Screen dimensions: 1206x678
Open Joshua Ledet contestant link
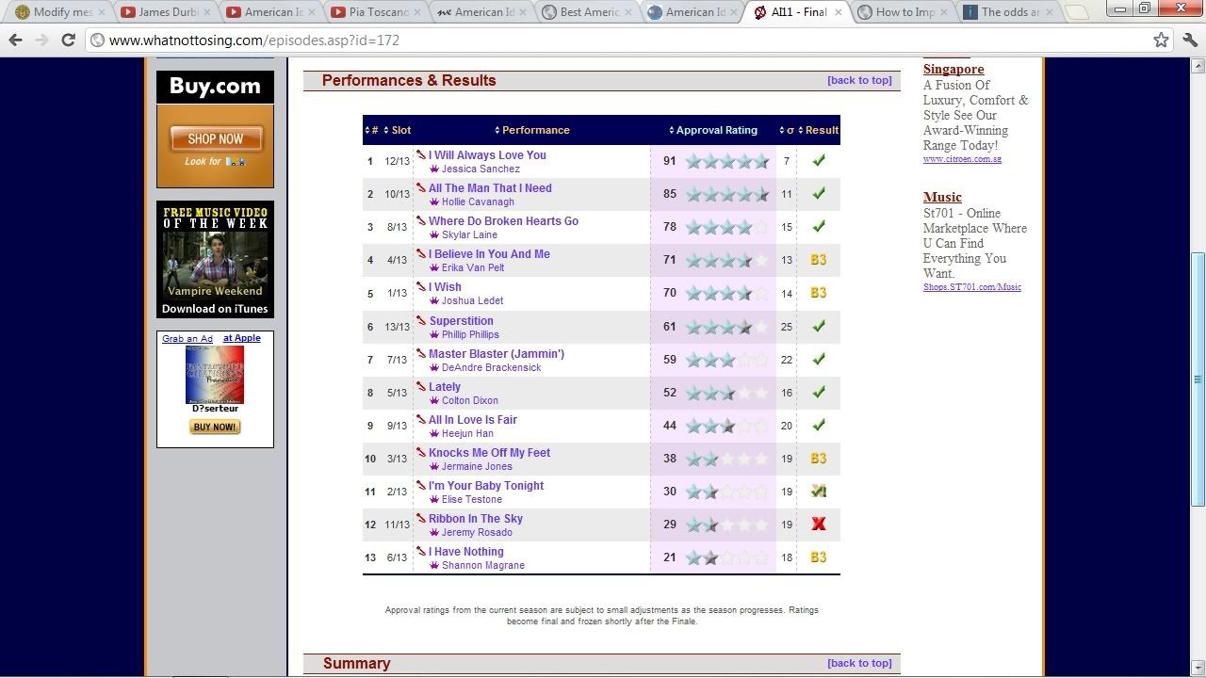coord(472,301)
